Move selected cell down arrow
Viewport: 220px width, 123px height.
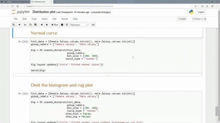(47, 25)
